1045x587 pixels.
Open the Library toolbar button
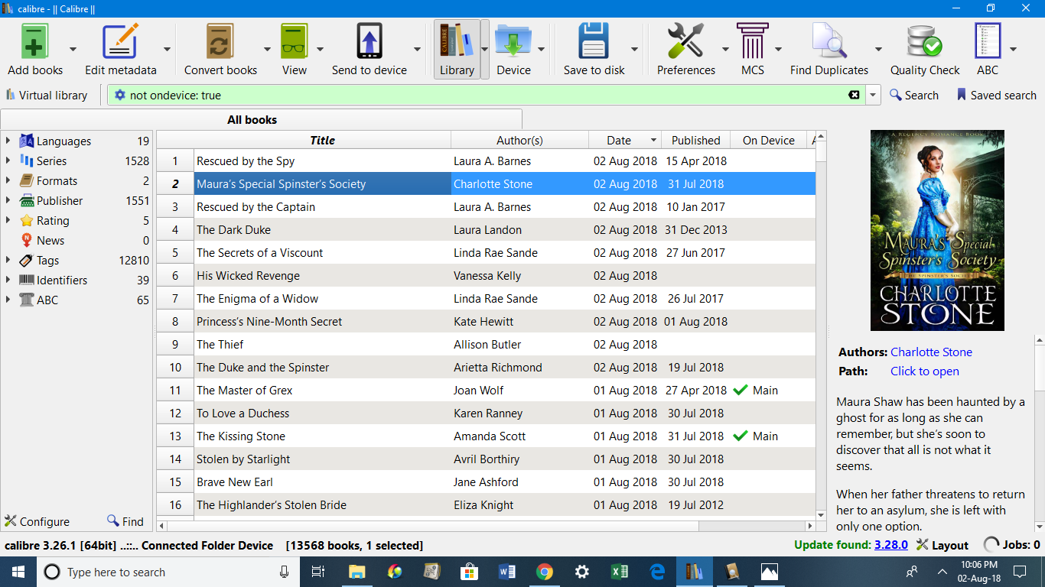pyautogui.click(x=457, y=50)
